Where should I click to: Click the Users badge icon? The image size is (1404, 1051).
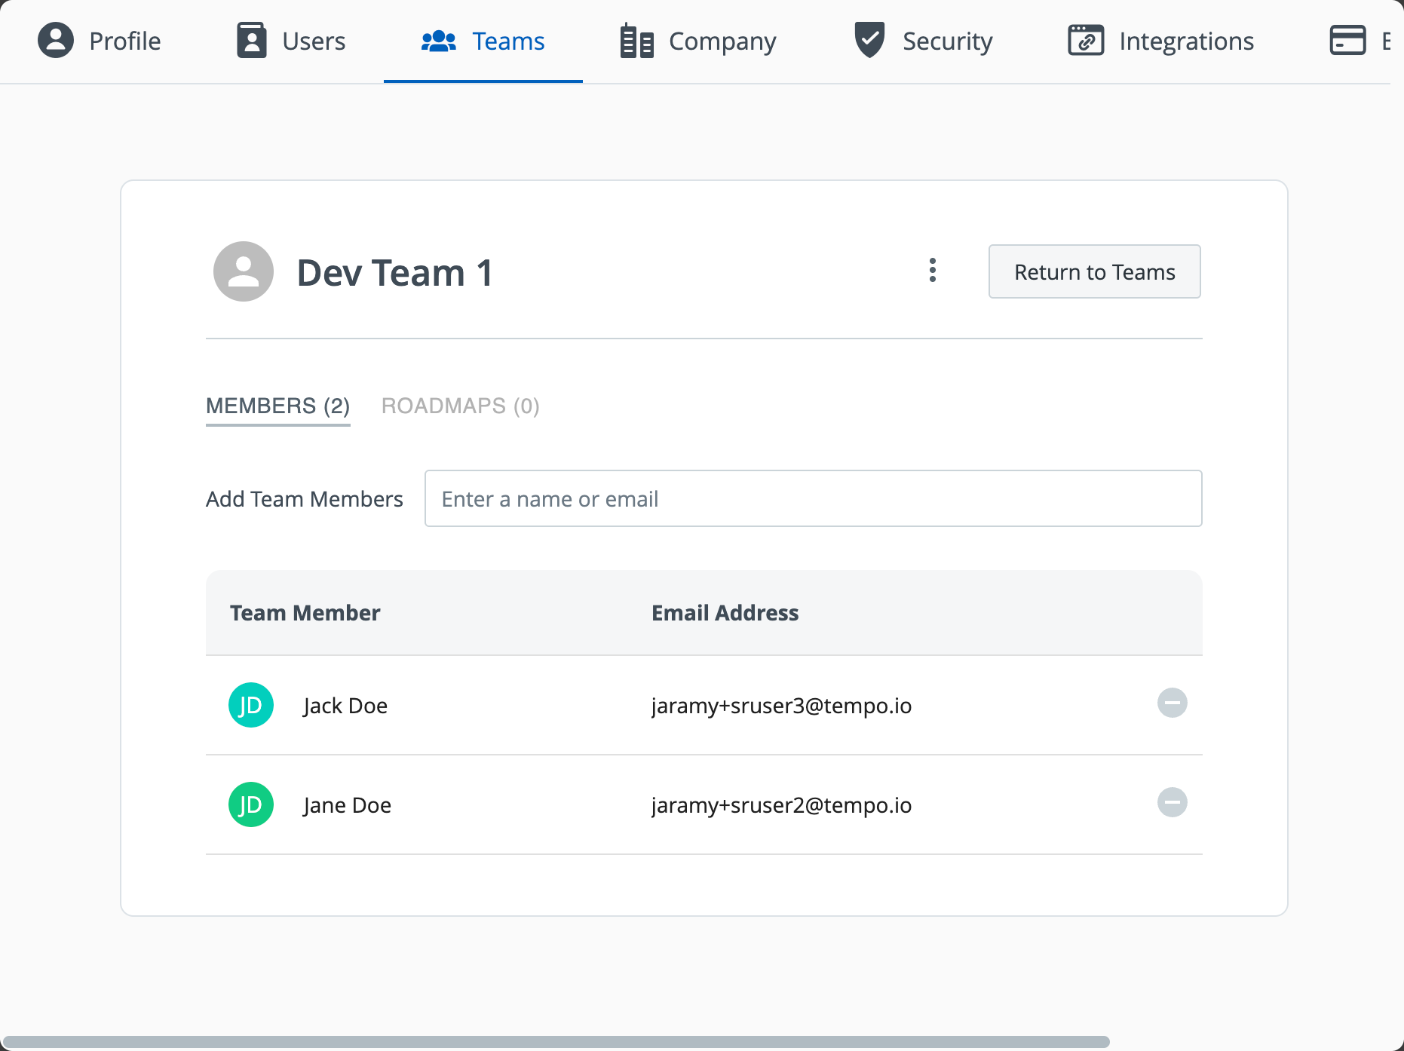coord(251,41)
